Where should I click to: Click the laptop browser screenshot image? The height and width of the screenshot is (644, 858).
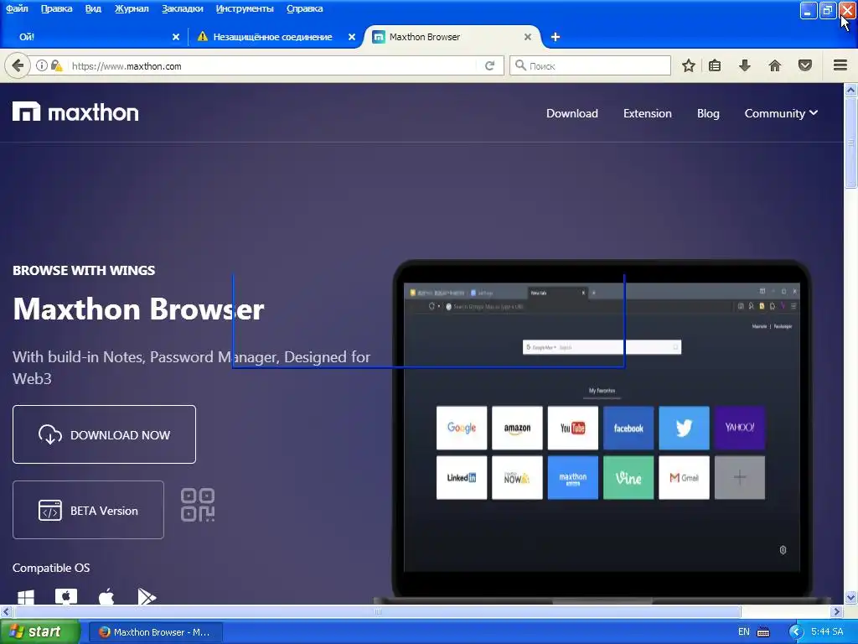602,430
